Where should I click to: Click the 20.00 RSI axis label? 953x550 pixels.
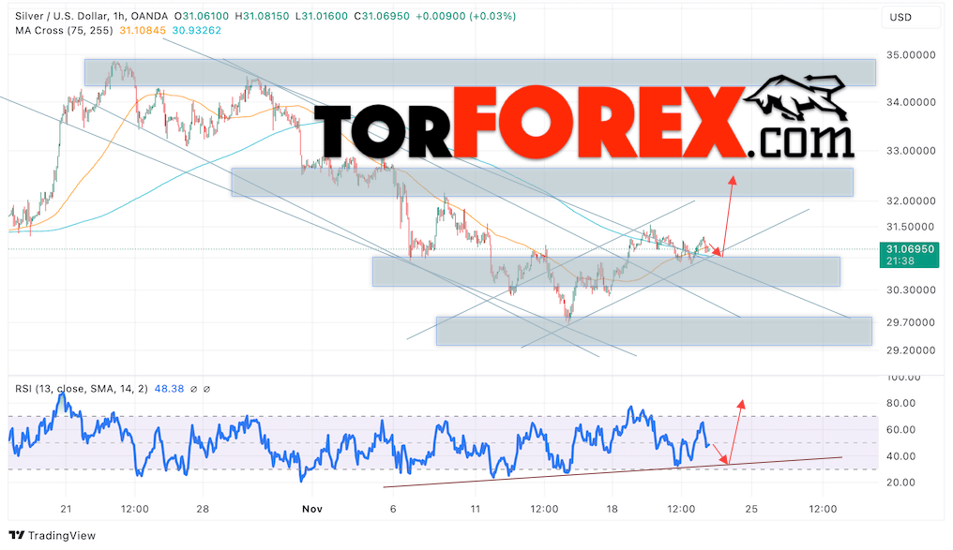click(x=900, y=483)
